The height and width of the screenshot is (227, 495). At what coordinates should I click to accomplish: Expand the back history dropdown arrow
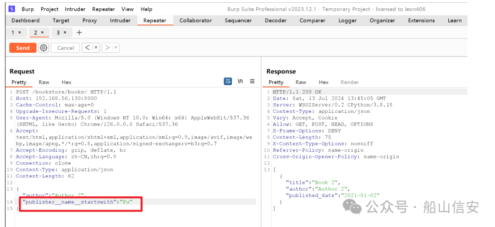96,48
